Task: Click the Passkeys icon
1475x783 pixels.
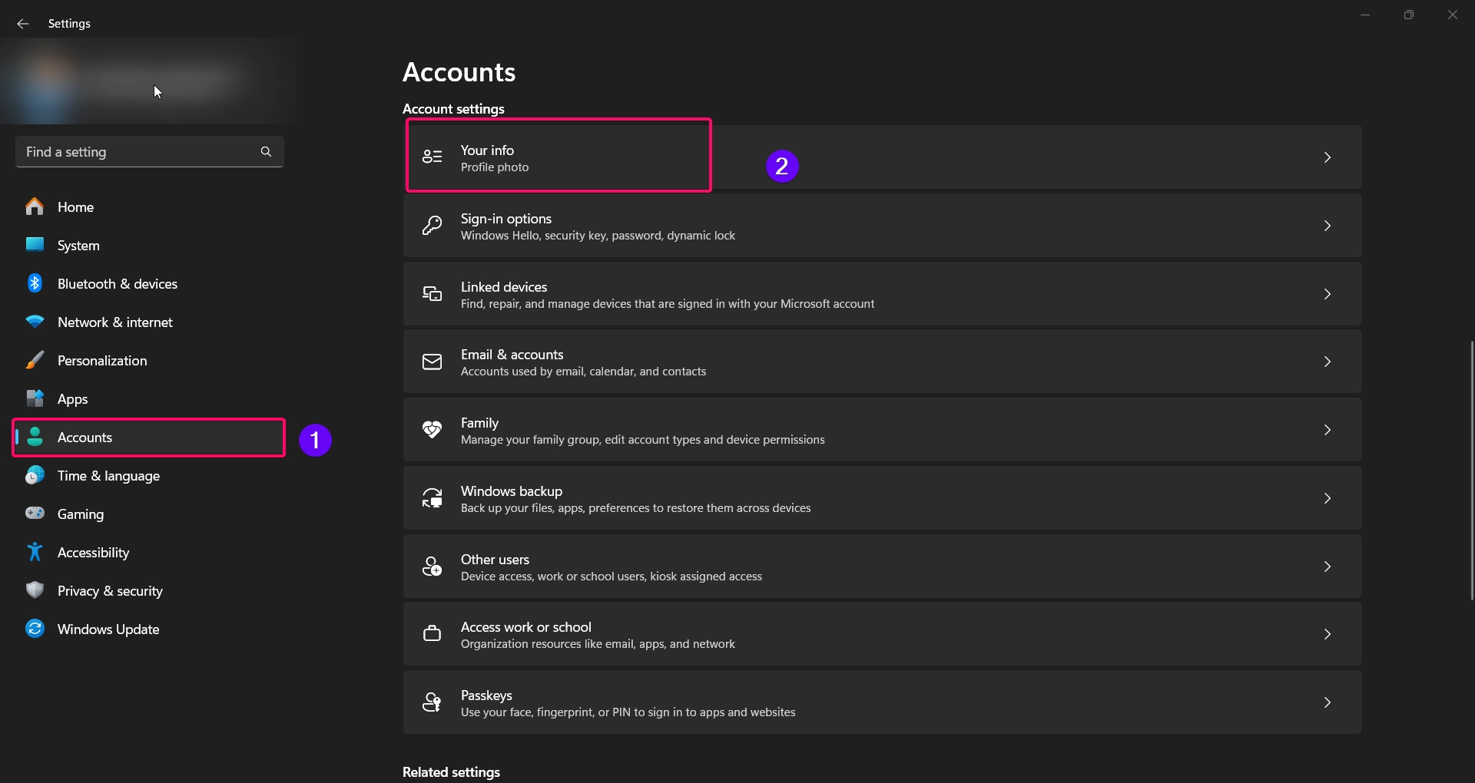Action: coord(433,702)
